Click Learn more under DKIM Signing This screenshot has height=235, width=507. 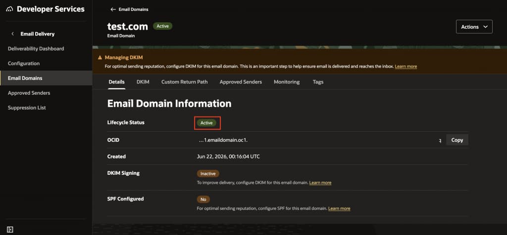(x=320, y=183)
